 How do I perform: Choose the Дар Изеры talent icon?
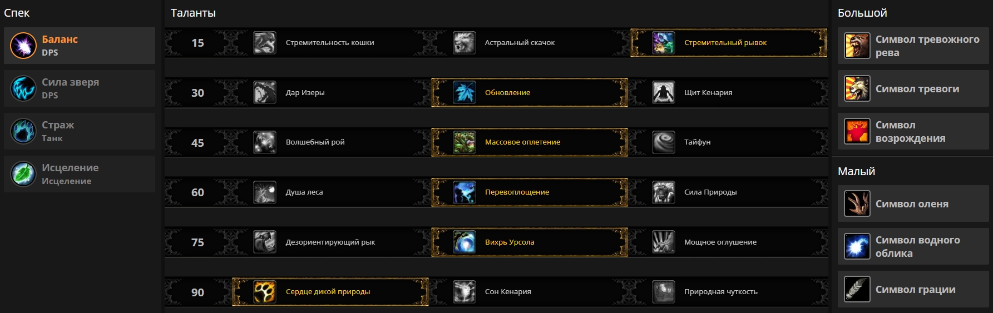click(x=265, y=93)
